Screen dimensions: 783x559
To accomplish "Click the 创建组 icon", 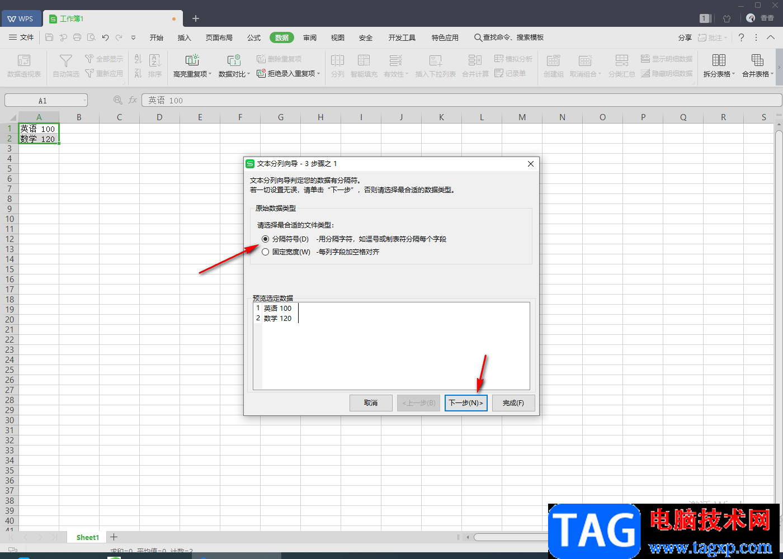I will (x=554, y=60).
